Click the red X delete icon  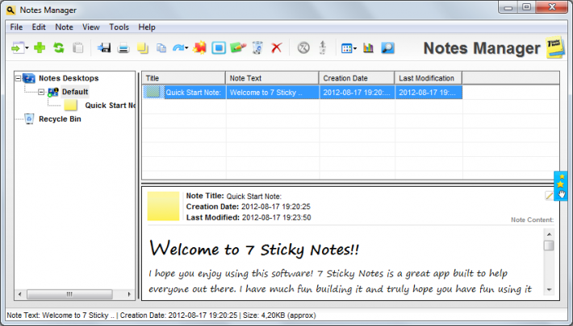pos(277,47)
